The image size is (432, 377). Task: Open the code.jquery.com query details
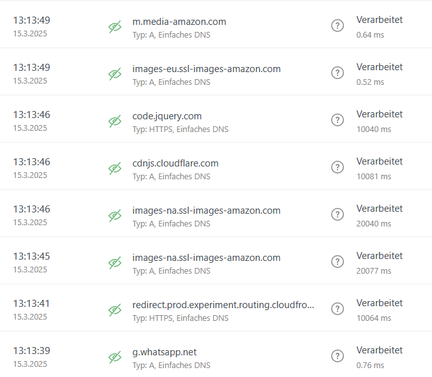tap(167, 116)
